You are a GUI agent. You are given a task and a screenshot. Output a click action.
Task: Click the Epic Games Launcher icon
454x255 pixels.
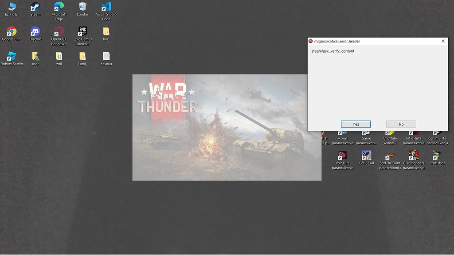click(x=82, y=32)
